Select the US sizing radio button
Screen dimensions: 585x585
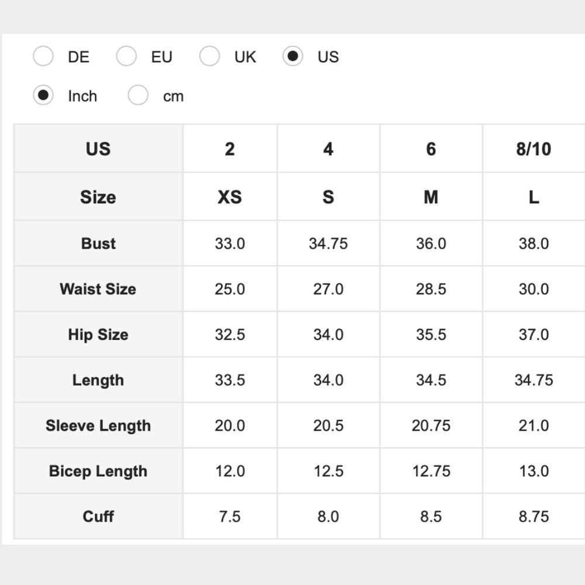click(292, 57)
